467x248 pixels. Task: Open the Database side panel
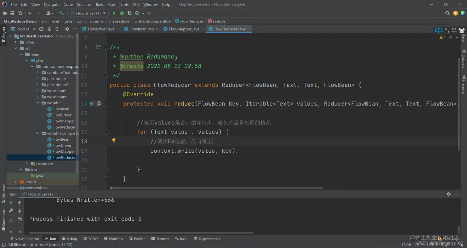pyautogui.click(x=463, y=60)
